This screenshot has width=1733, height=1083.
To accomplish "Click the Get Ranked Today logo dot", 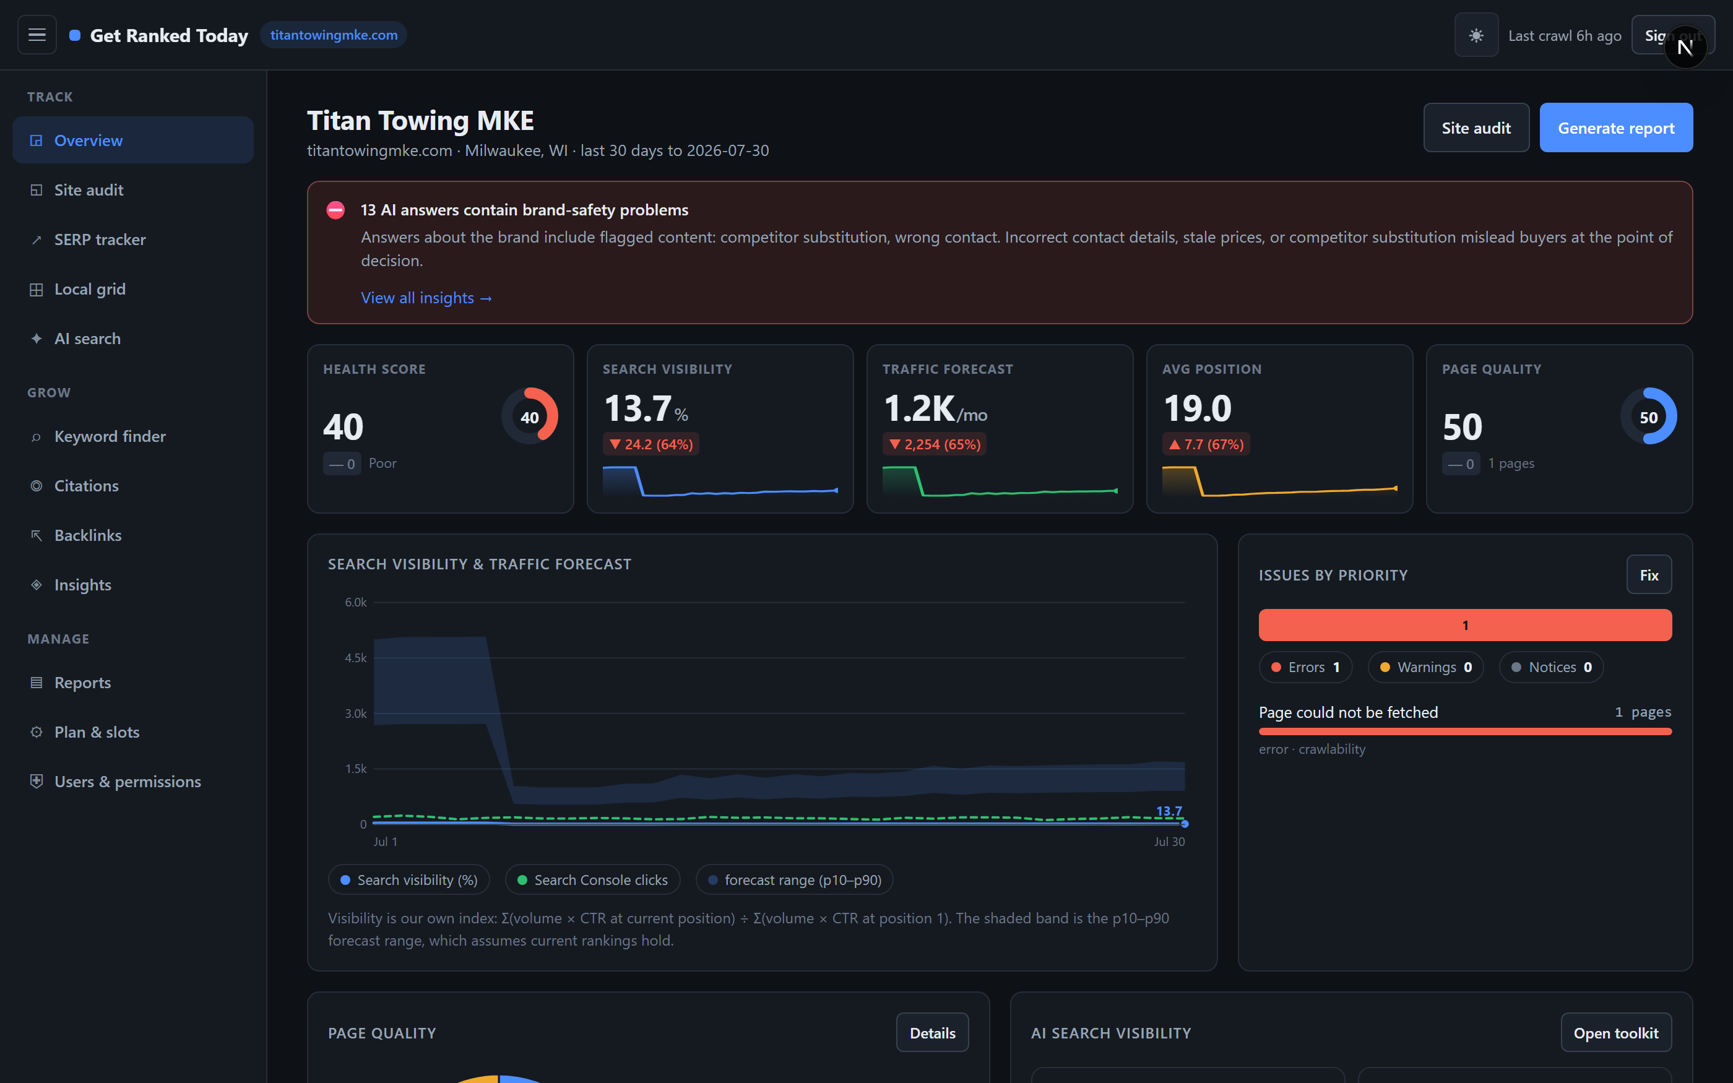I will 74,35.
